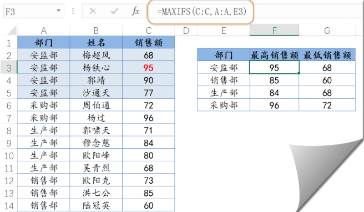
Task: Click the cancel X icon in formula bar
Action: [x=93, y=11]
